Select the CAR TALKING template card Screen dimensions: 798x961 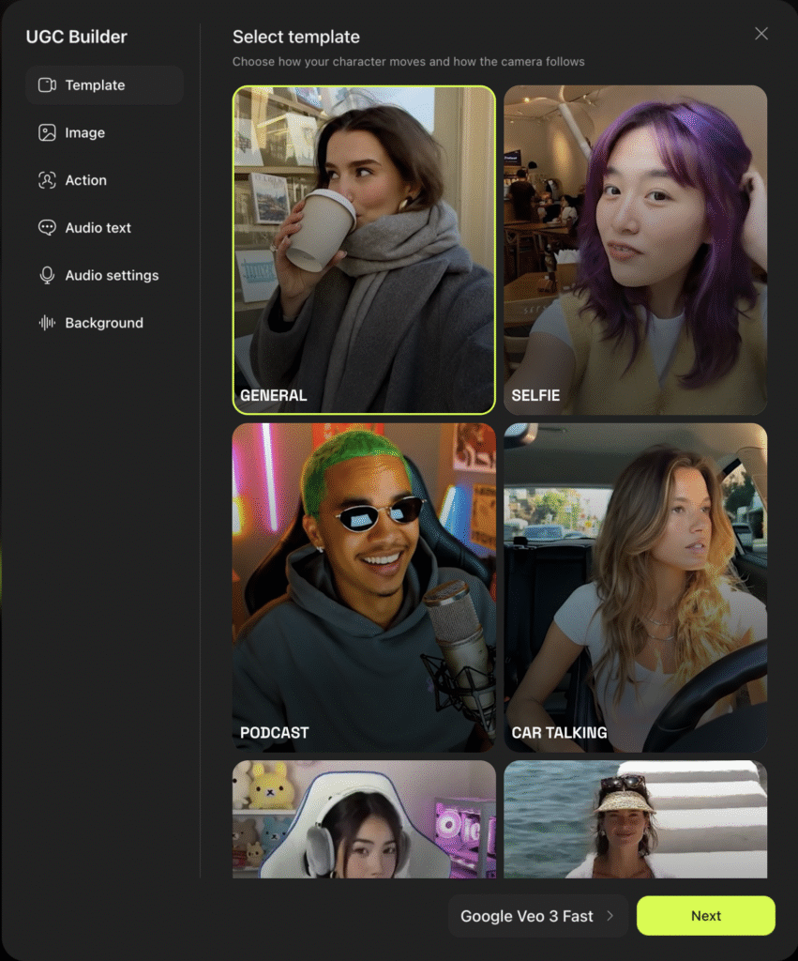(635, 587)
